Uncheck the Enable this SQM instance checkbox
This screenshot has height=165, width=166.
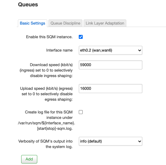81,37
